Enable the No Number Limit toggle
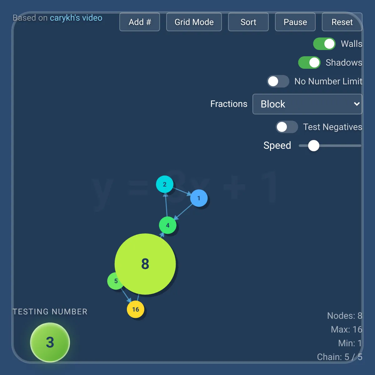This screenshot has width=375, height=375. tap(278, 81)
